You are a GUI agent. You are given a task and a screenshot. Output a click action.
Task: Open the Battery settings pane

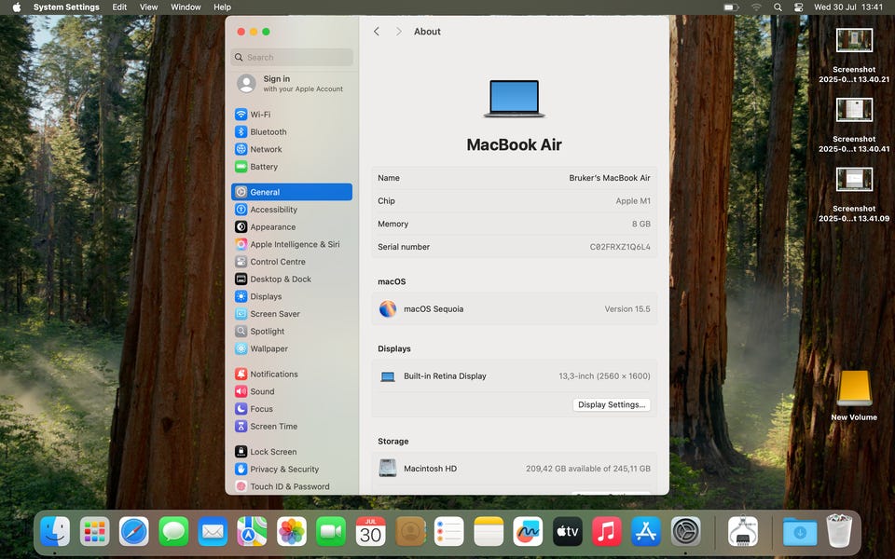[263, 167]
